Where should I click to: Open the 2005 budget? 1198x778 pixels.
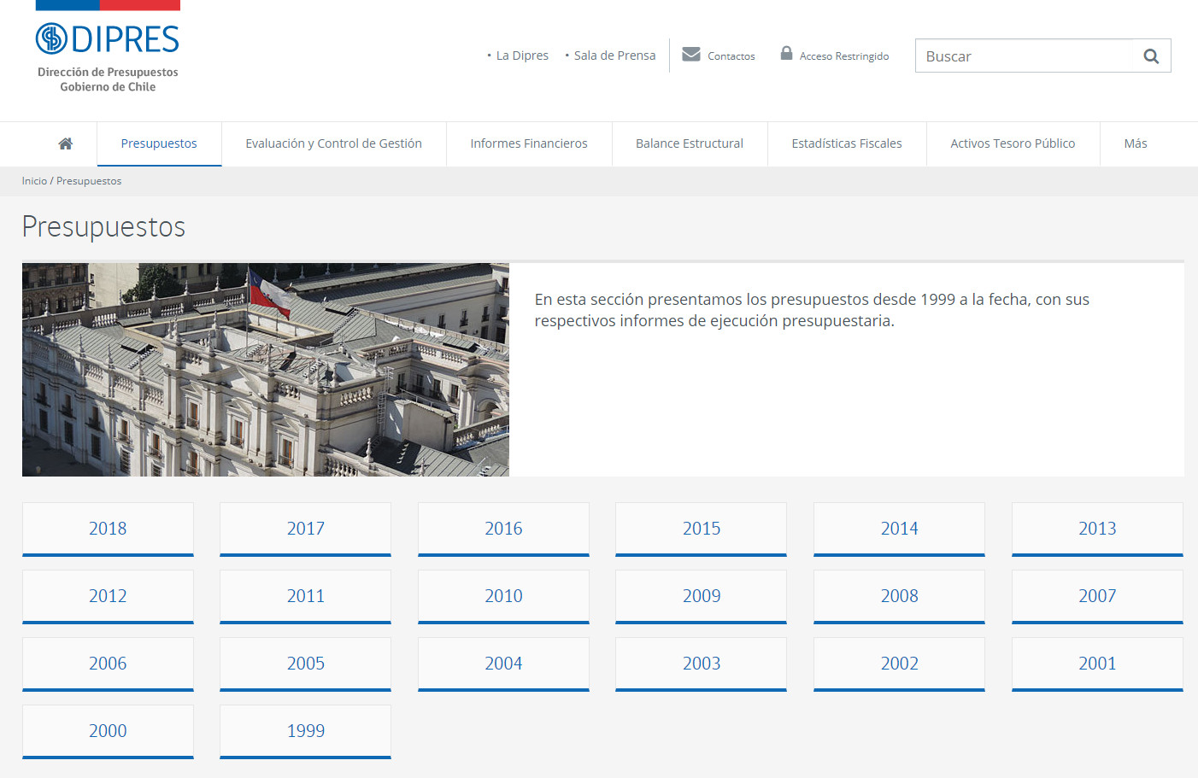(305, 664)
